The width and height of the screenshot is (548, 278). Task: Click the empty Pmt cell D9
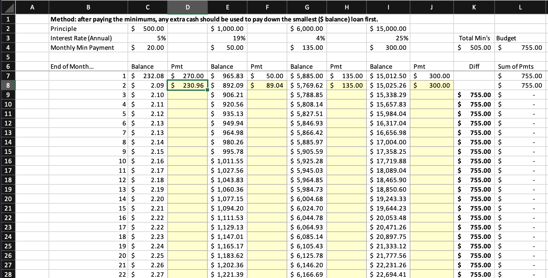pos(188,95)
